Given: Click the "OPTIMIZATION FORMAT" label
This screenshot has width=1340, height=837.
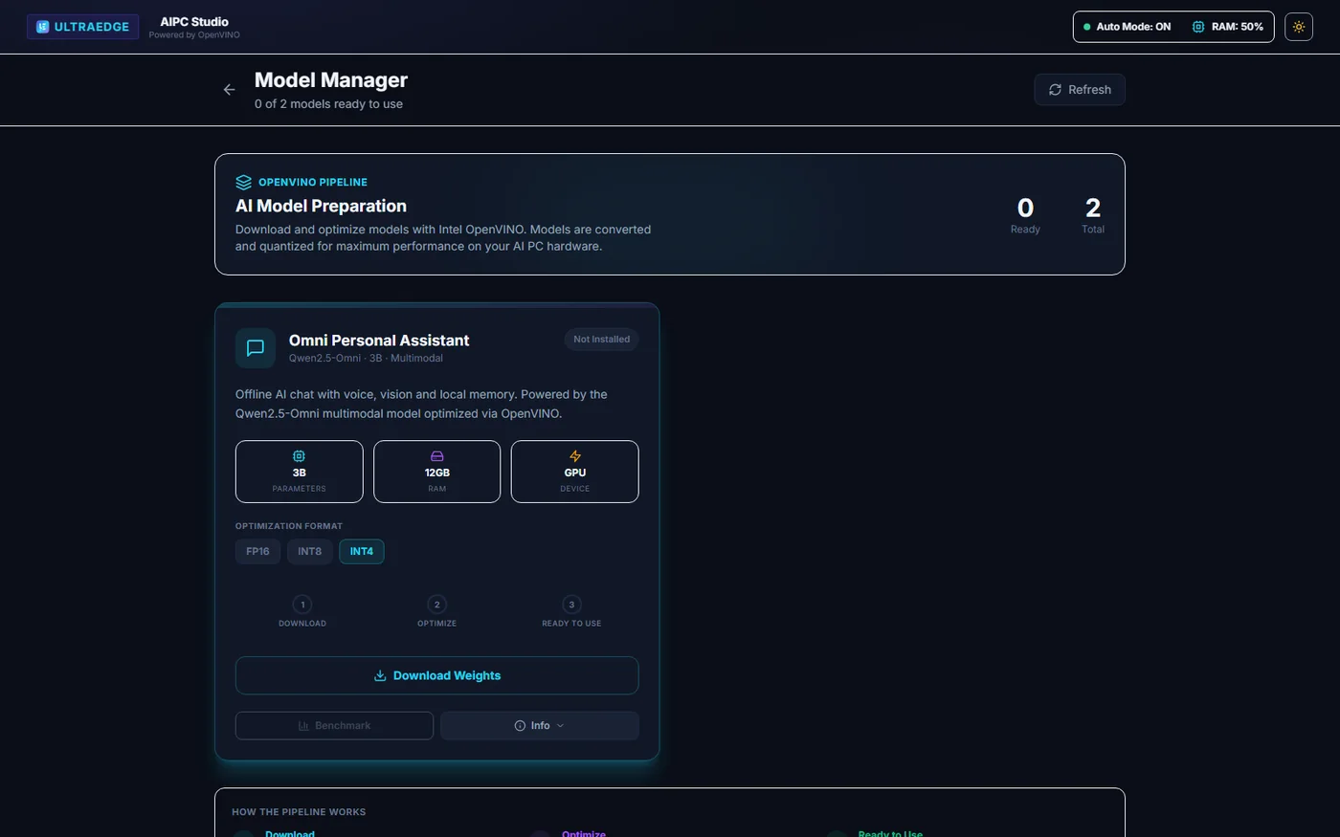Looking at the screenshot, I should pos(289,526).
